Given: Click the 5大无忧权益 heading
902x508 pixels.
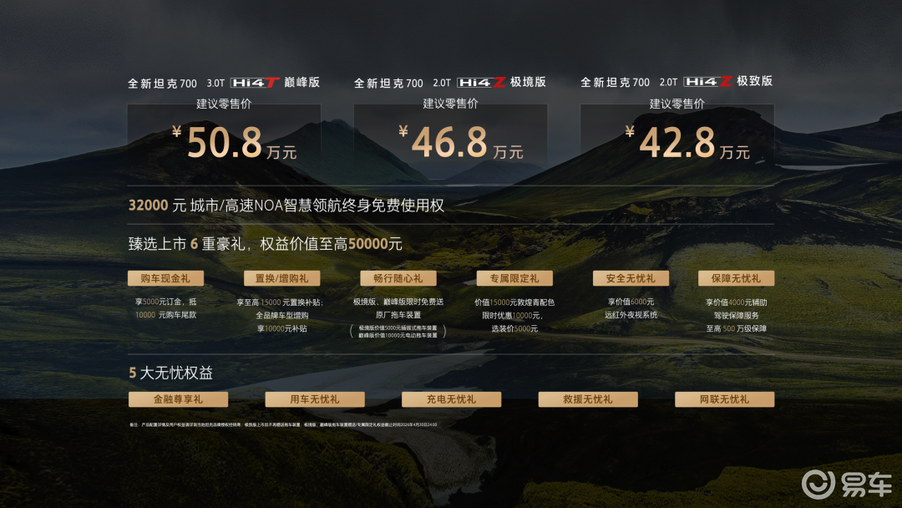Looking at the screenshot, I should click(170, 373).
